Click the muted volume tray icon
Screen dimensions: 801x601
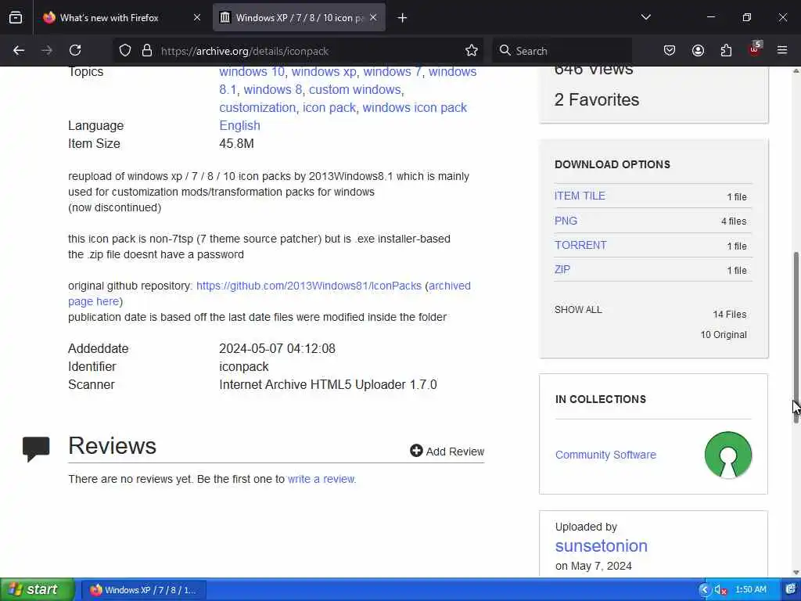point(720,590)
